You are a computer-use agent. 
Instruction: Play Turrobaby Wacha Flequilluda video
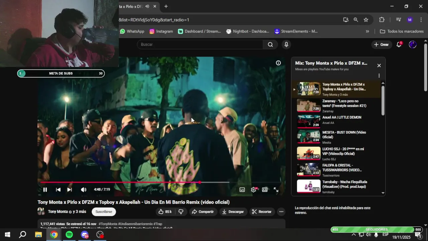coord(336,186)
